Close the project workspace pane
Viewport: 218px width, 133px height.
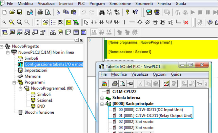81,40
